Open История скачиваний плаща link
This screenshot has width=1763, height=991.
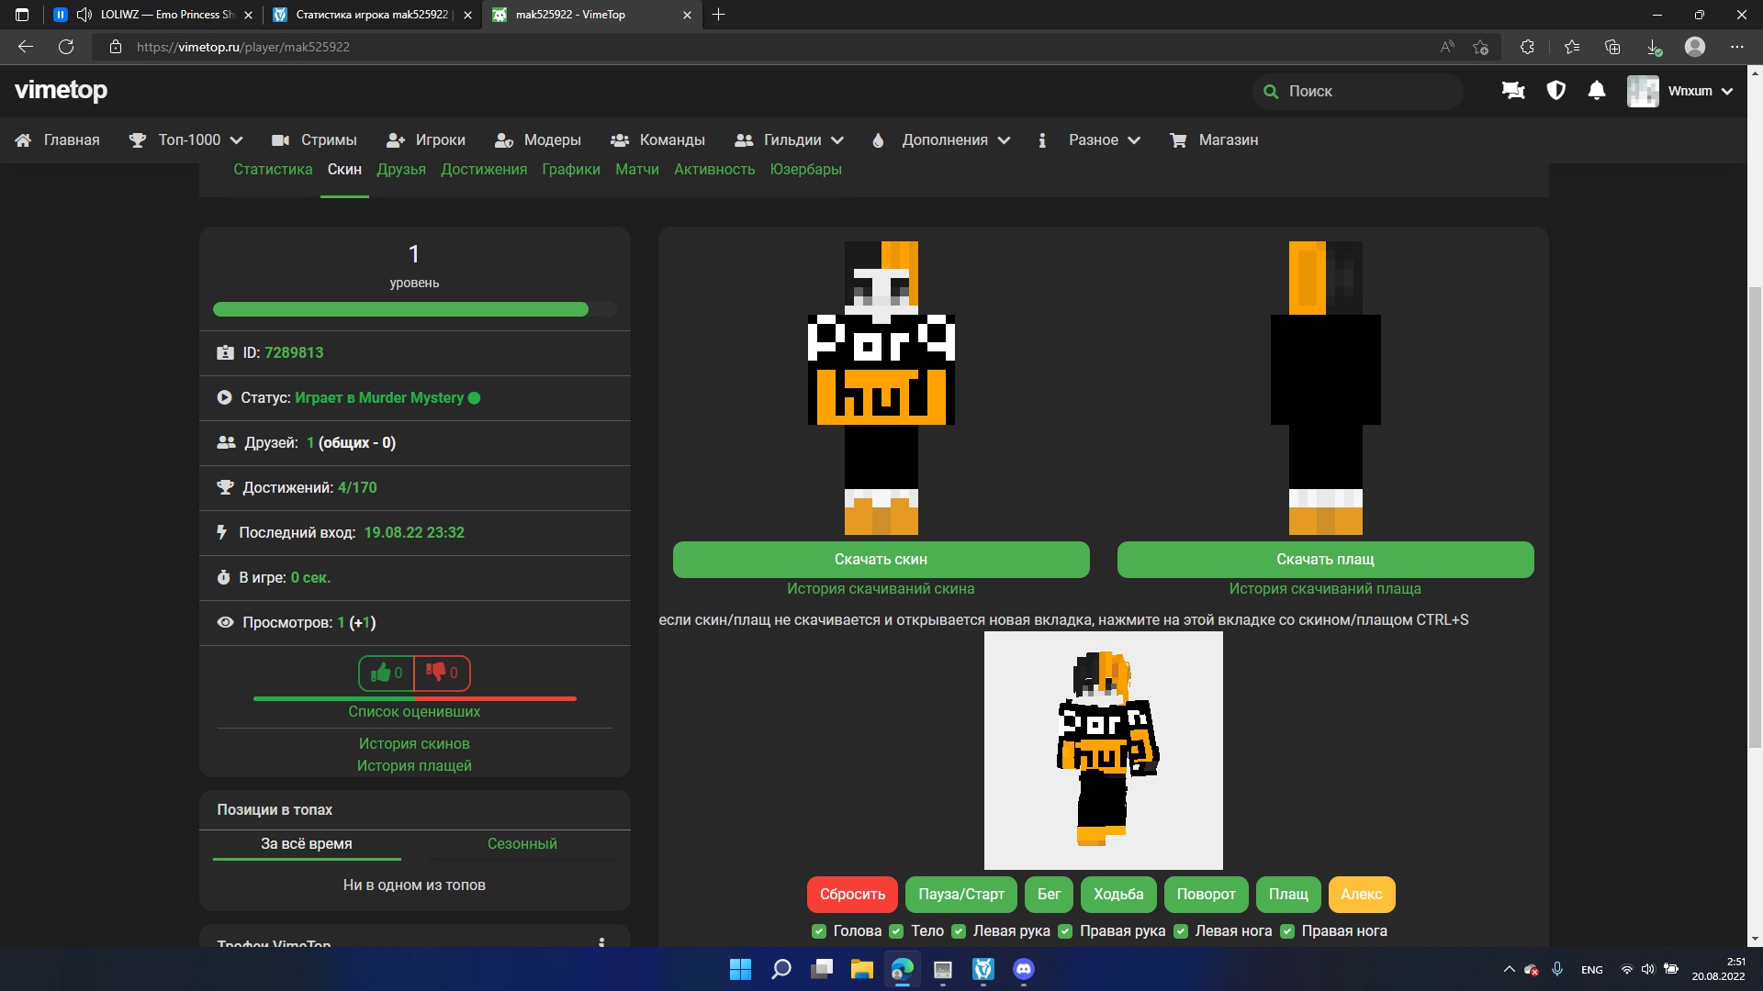tap(1324, 589)
